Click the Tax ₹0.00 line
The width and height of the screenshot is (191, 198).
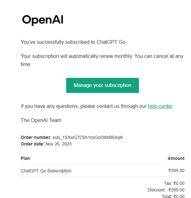coord(174,183)
